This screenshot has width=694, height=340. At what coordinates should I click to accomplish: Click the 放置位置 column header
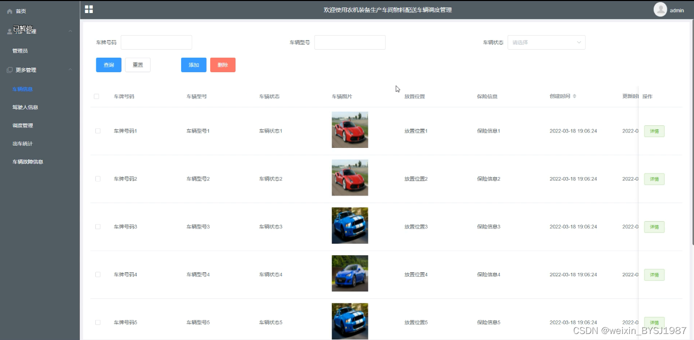[x=414, y=96]
